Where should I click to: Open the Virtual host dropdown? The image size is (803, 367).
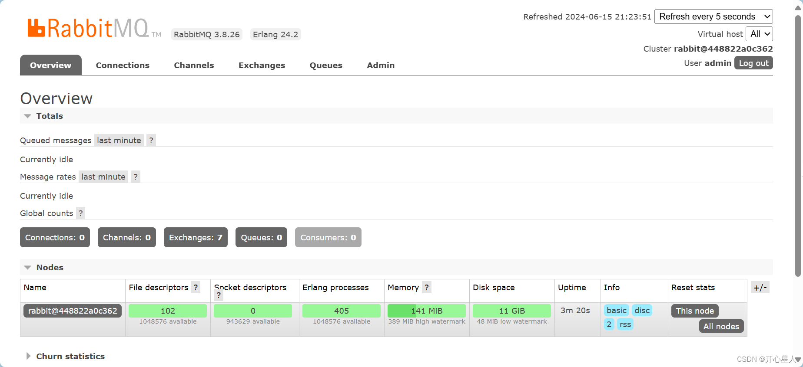coord(759,34)
